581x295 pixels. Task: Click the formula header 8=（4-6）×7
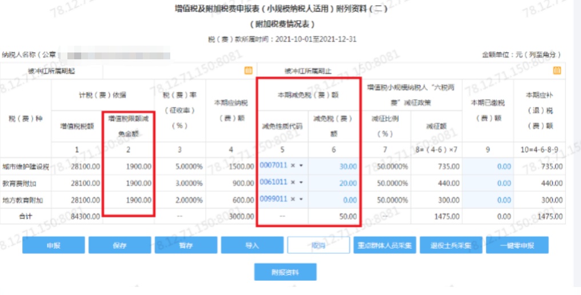436,149
